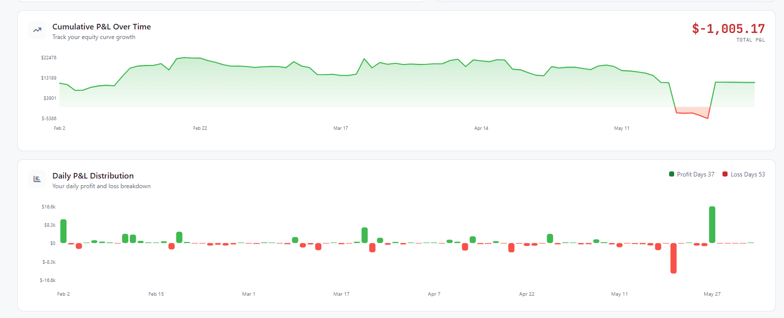Click the $22476 y-axis label

point(49,58)
